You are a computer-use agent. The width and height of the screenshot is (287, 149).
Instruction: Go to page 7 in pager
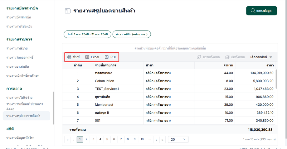pyautogui.click(x=121, y=140)
